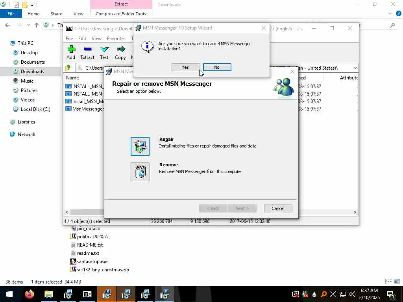This screenshot has height=302, width=403.
Task: Select the political2020.7z file
Action: click(89, 236)
